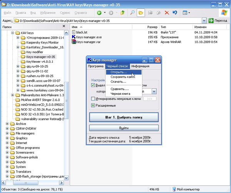Viewport: 231px width, 193px height.
Task: Expand the Malwarebytes Anti-Malware folder
Action: [13, 95]
